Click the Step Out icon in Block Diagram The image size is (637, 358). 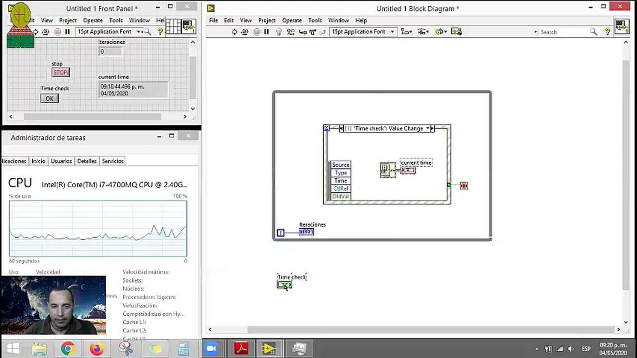pyautogui.click(x=322, y=32)
